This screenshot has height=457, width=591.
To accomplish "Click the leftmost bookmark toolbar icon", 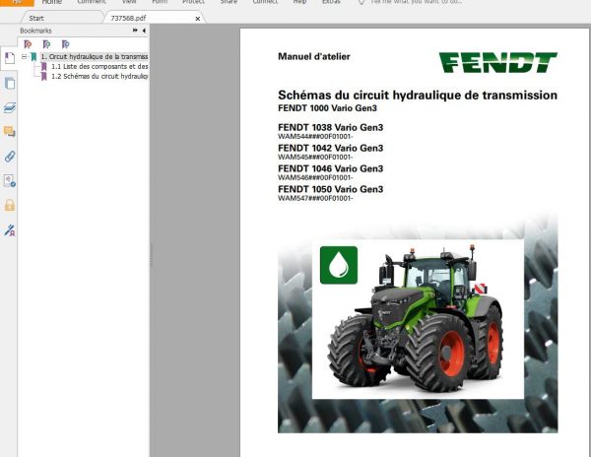I will (x=28, y=44).
